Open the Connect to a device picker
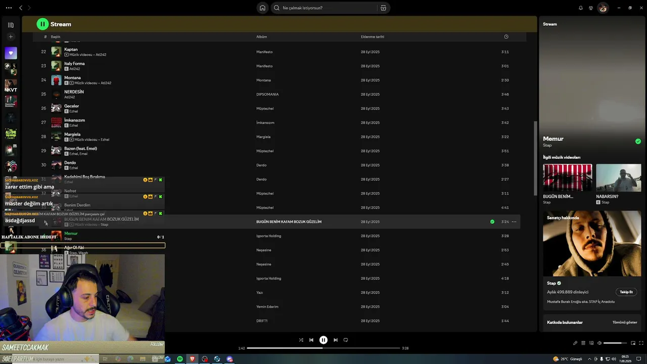 [591, 343]
